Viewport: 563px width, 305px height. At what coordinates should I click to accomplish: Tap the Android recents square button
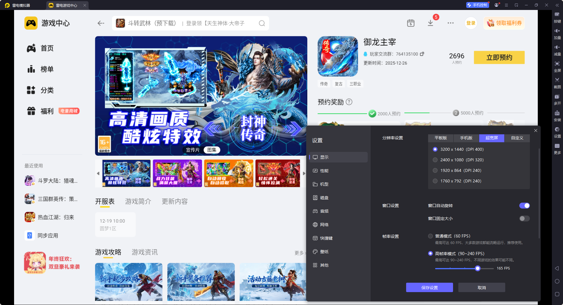(x=557, y=294)
